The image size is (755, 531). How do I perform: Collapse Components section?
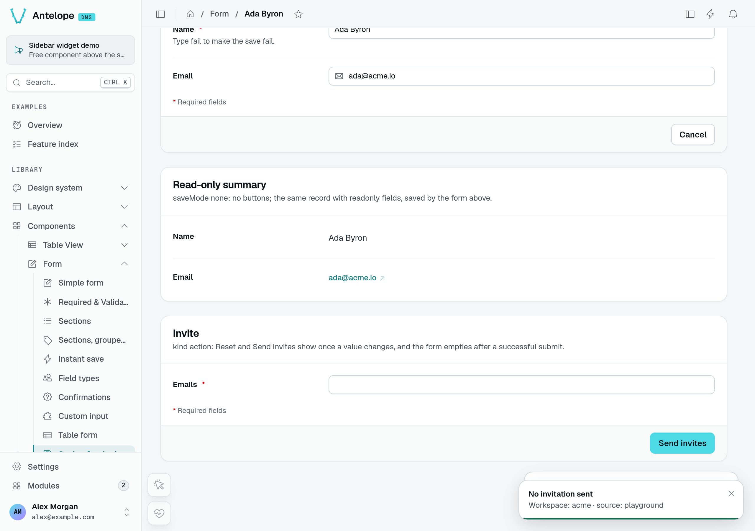70,226
